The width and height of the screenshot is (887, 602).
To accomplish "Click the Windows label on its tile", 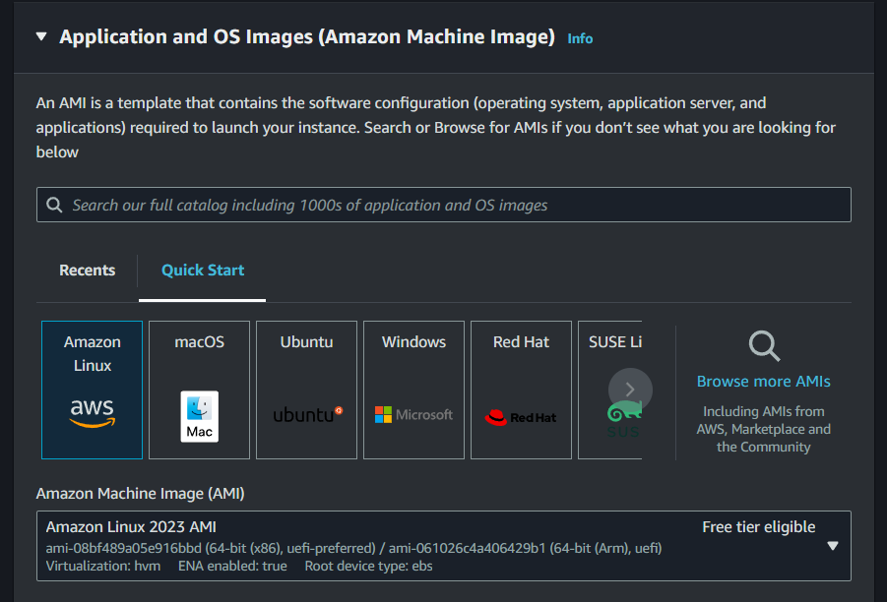I will tap(413, 342).
